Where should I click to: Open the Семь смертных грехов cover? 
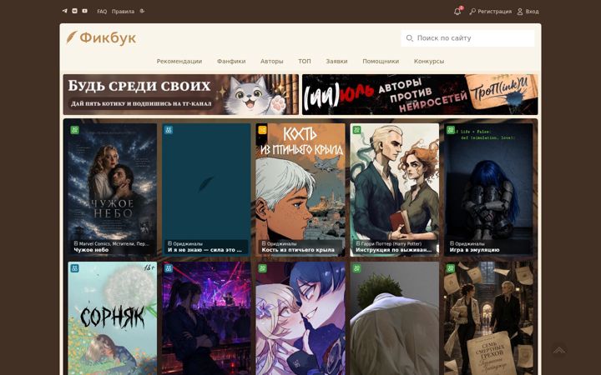coord(488,318)
